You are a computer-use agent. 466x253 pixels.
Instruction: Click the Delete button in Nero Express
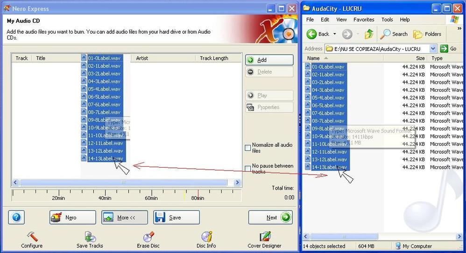[269, 72]
